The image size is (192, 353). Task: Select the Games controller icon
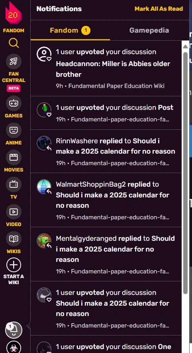point(14,103)
